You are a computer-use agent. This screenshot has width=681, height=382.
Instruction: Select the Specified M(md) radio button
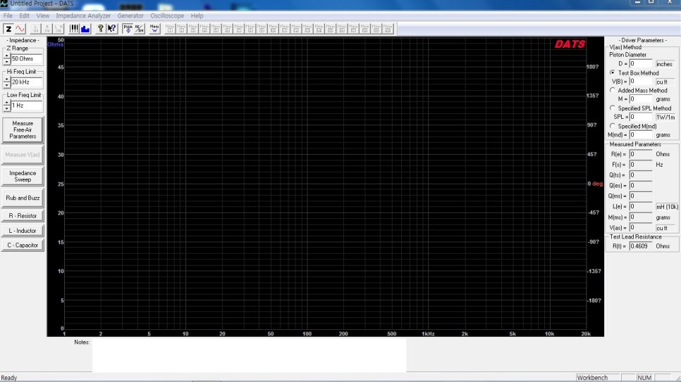coord(613,126)
